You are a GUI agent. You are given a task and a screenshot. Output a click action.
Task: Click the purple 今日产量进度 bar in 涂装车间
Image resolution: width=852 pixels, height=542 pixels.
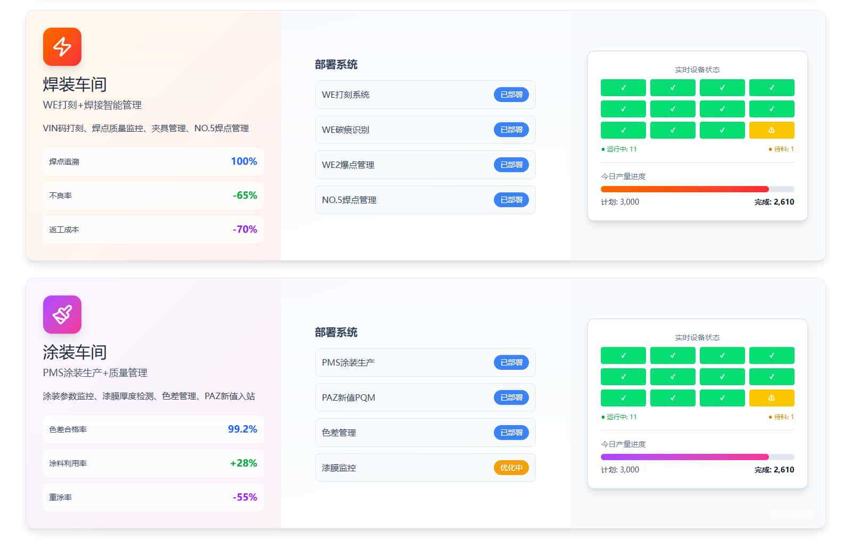(x=684, y=457)
